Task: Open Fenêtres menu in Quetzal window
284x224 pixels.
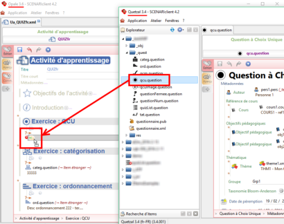Action: click(172, 20)
